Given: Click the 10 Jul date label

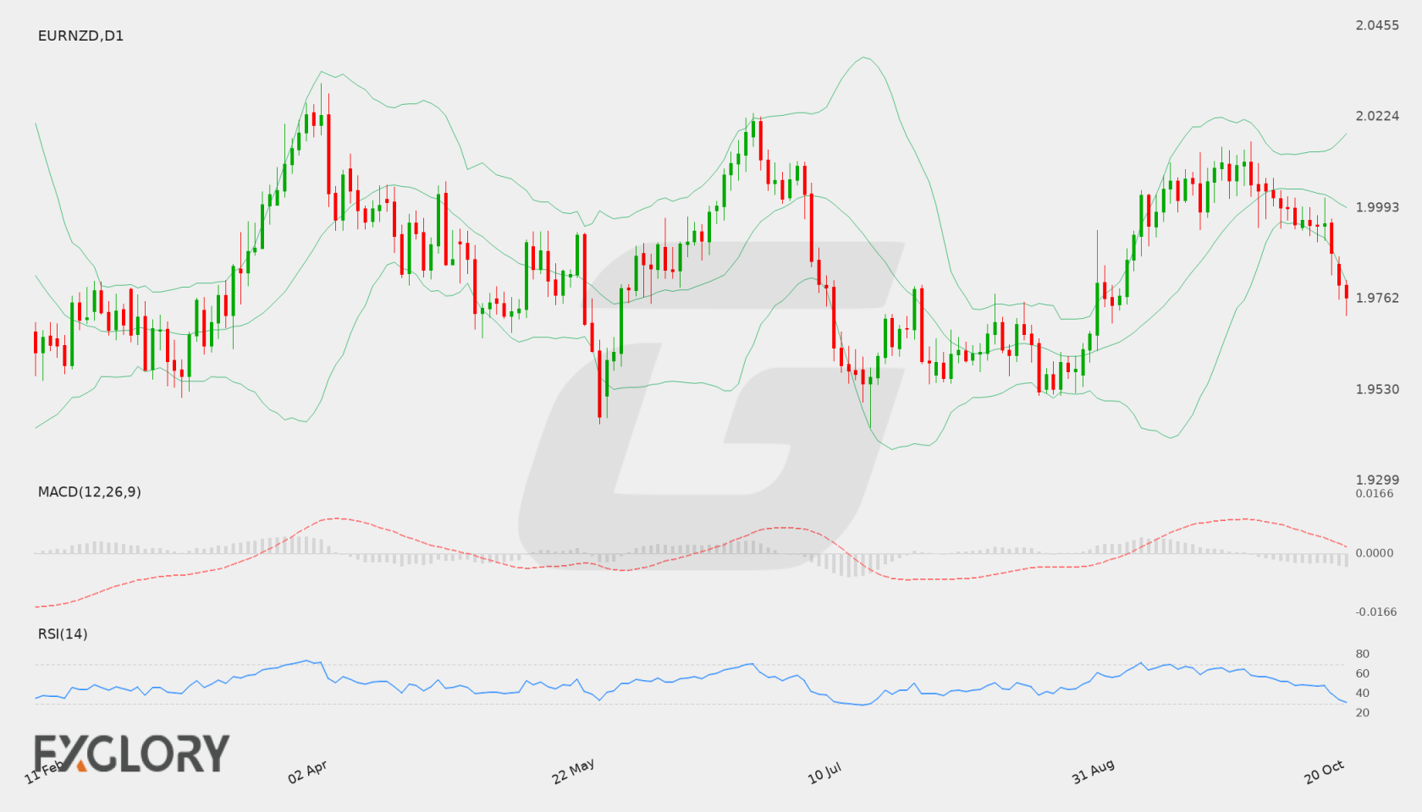Looking at the screenshot, I should (x=824, y=772).
